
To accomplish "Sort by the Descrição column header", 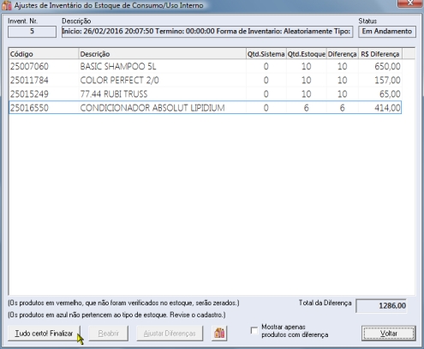I will coord(162,54).
